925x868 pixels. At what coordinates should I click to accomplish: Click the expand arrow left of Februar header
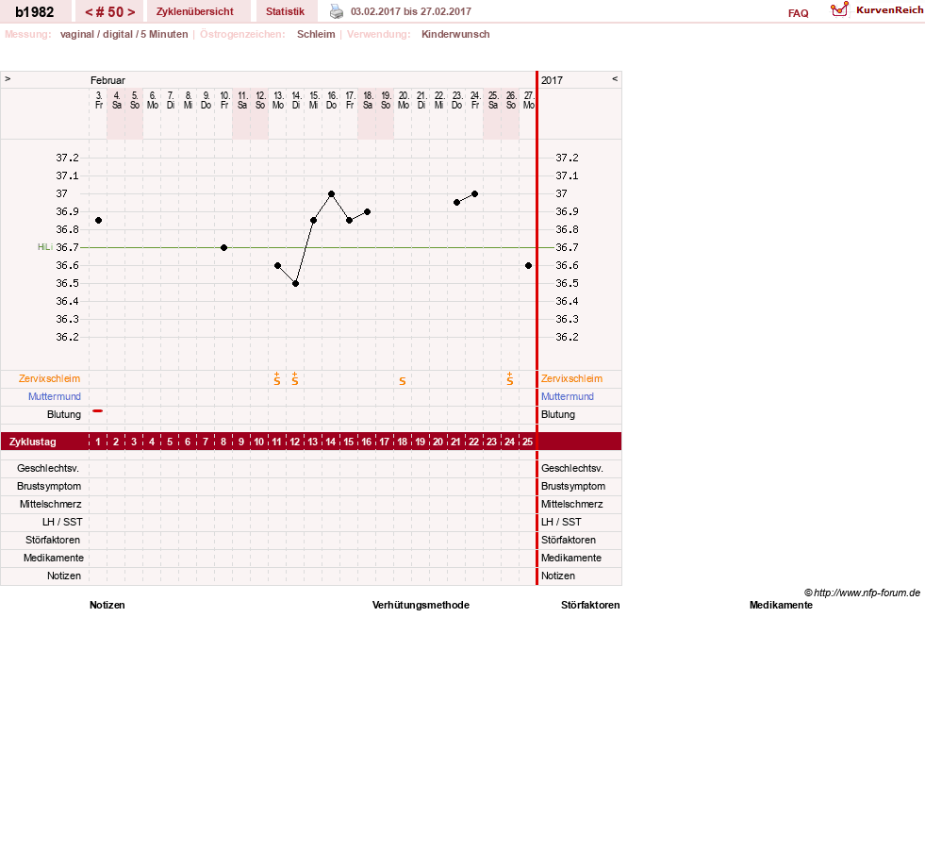pos(8,78)
